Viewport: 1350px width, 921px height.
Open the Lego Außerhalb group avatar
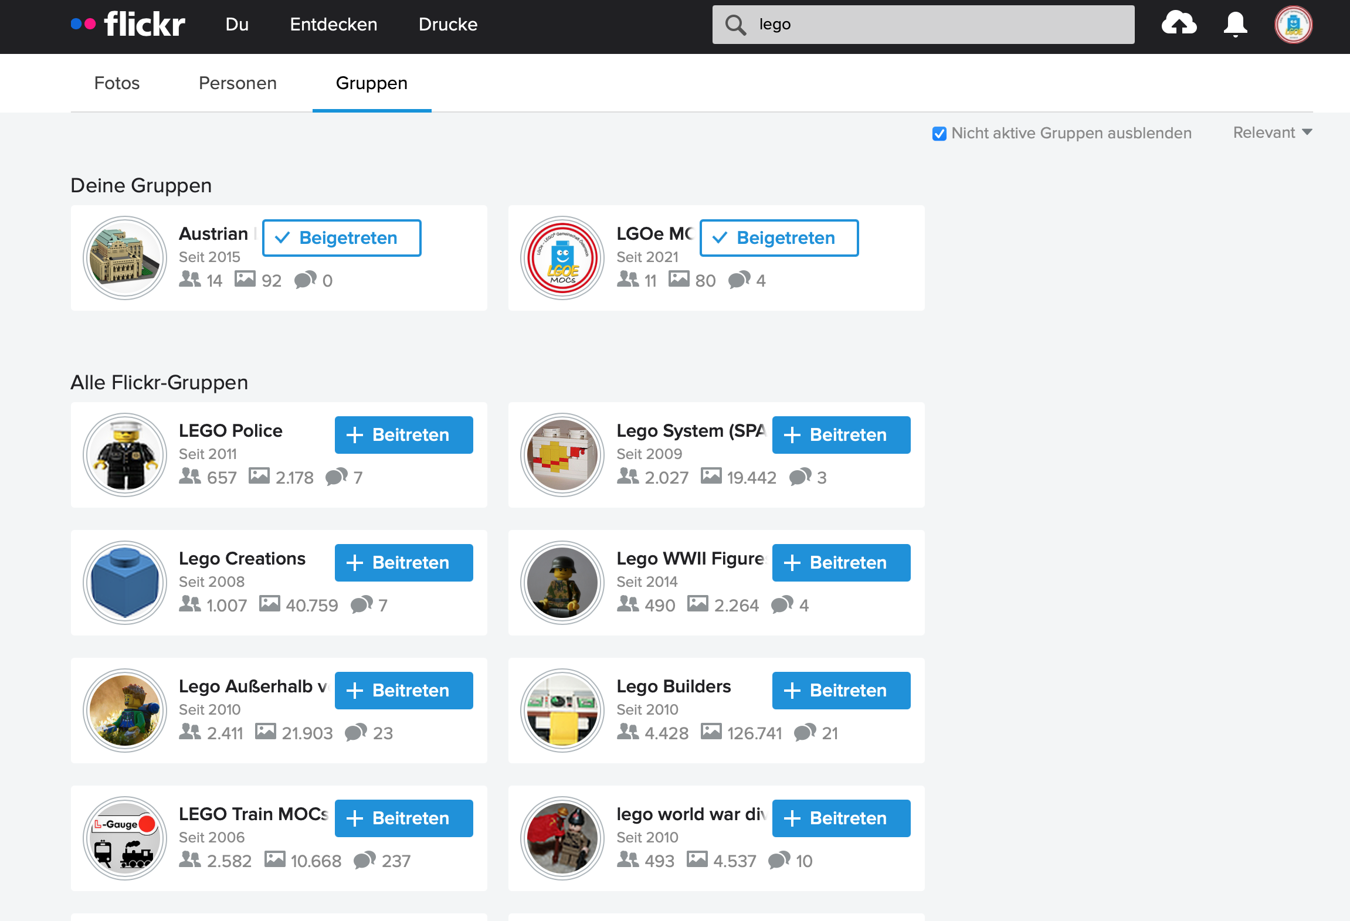[125, 711]
